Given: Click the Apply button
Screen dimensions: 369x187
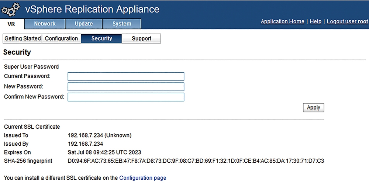Looking at the screenshot, I should pos(313,107).
